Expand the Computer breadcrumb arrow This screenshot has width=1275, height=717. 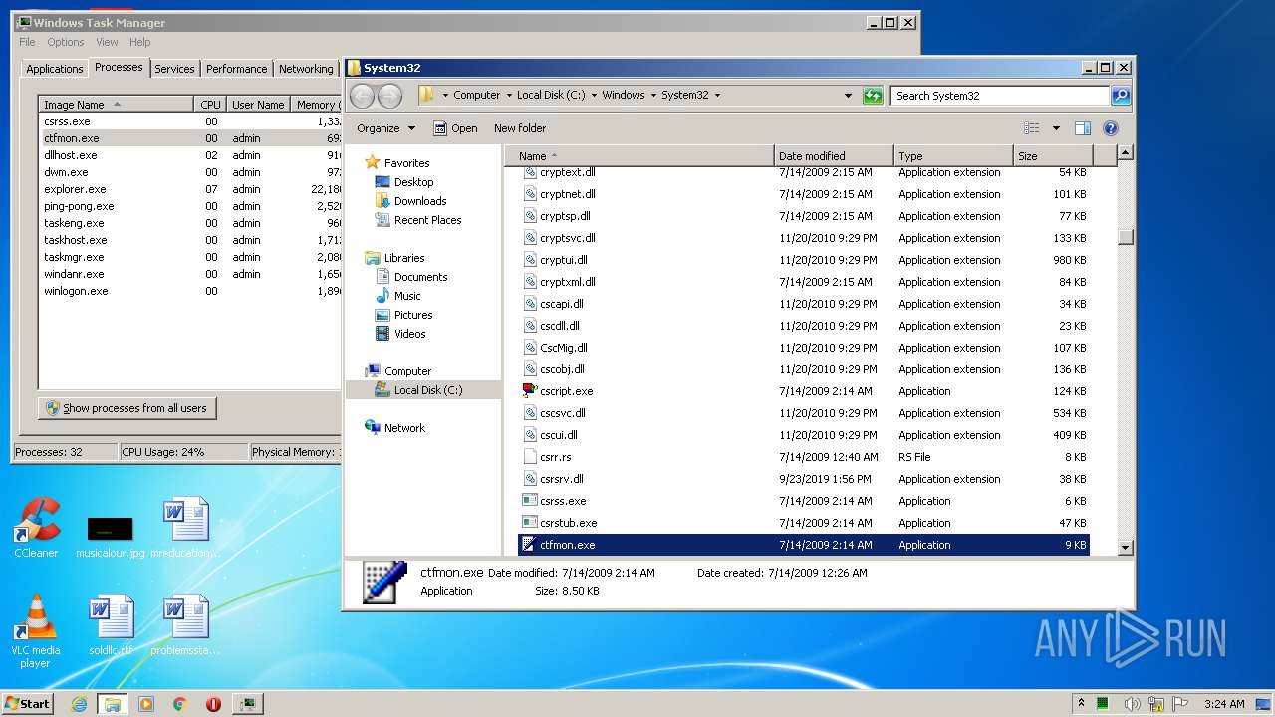[509, 96]
